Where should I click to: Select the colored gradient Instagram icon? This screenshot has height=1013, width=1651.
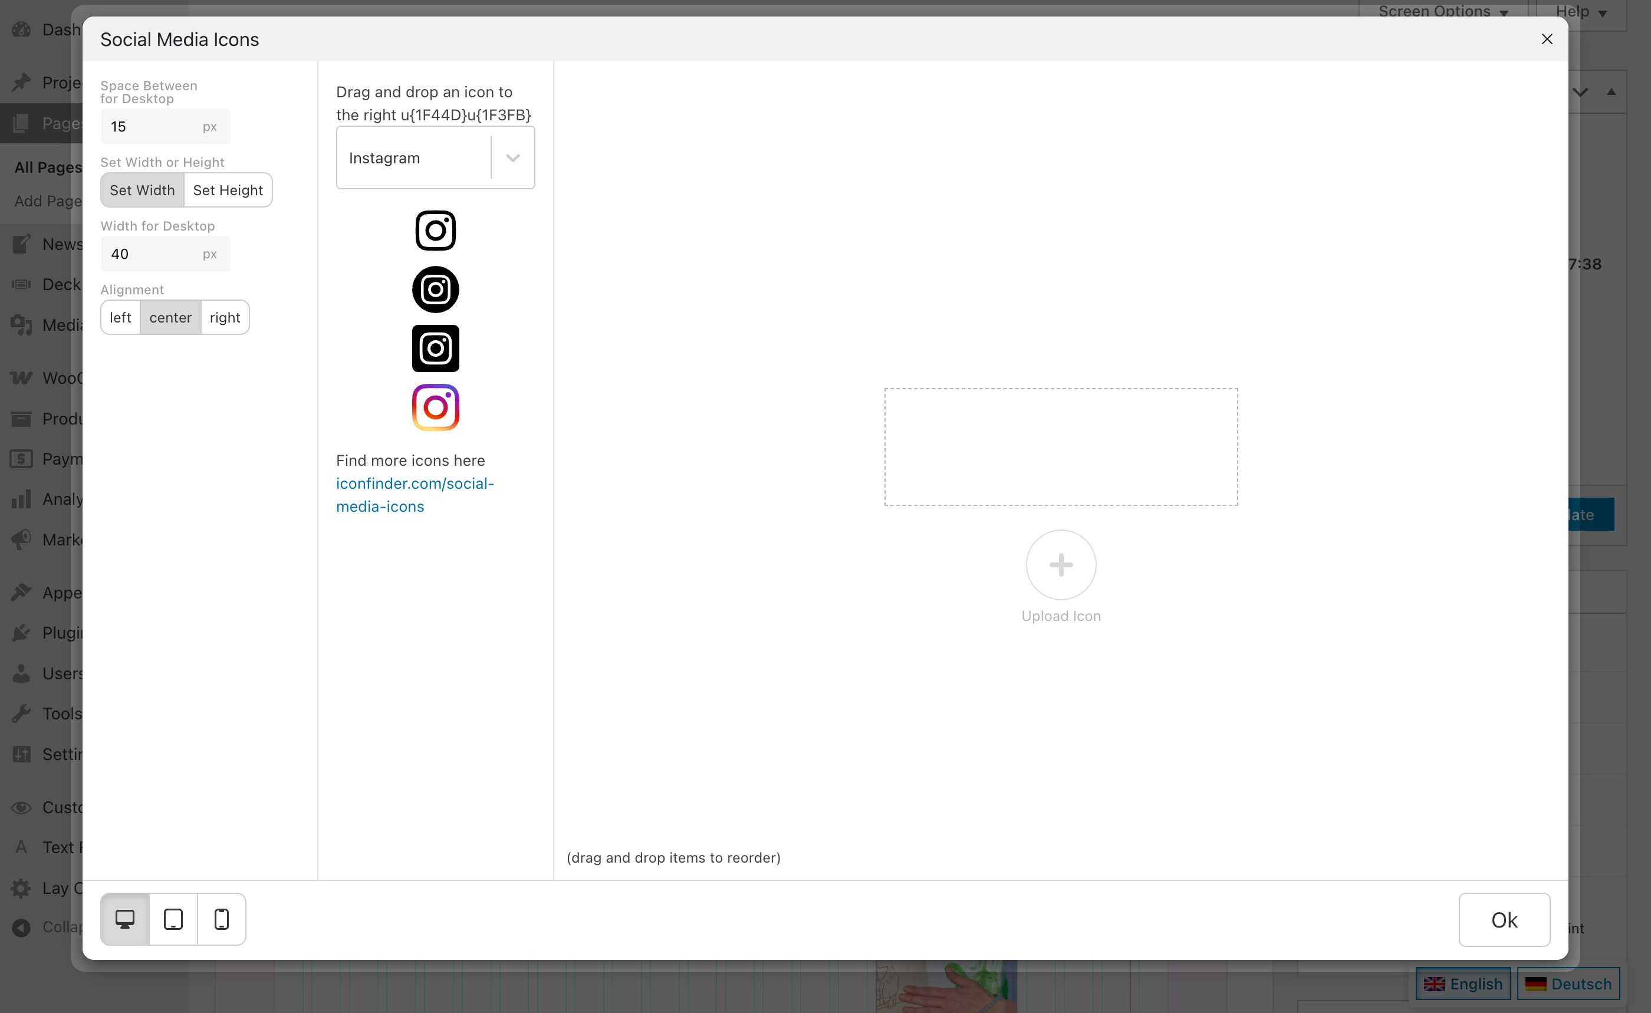point(436,407)
